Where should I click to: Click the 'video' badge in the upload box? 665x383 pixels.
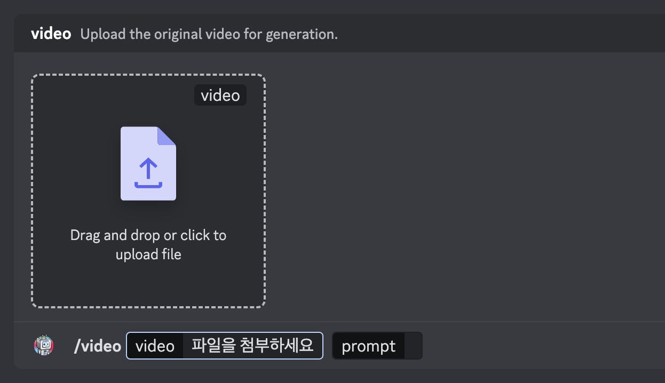pyautogui.click(x=220, y=95)
